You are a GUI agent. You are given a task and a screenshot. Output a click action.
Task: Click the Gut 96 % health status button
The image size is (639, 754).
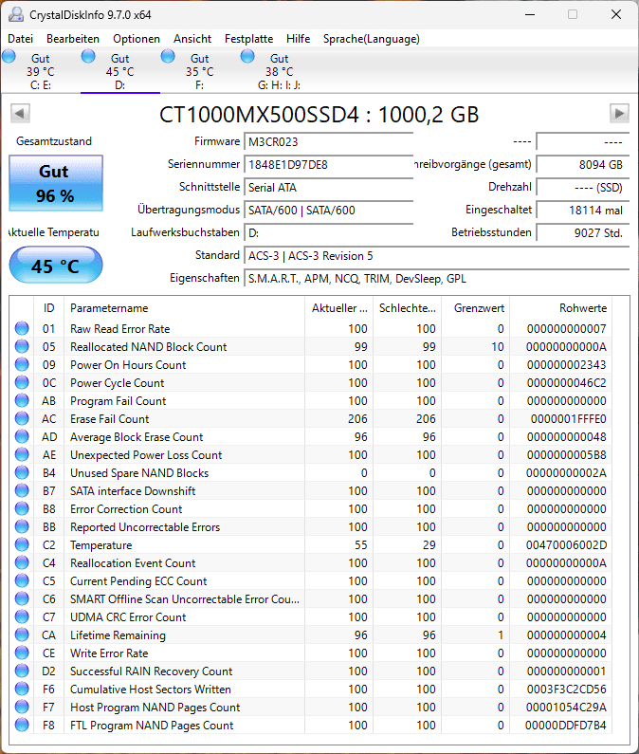tap(56, 183)
